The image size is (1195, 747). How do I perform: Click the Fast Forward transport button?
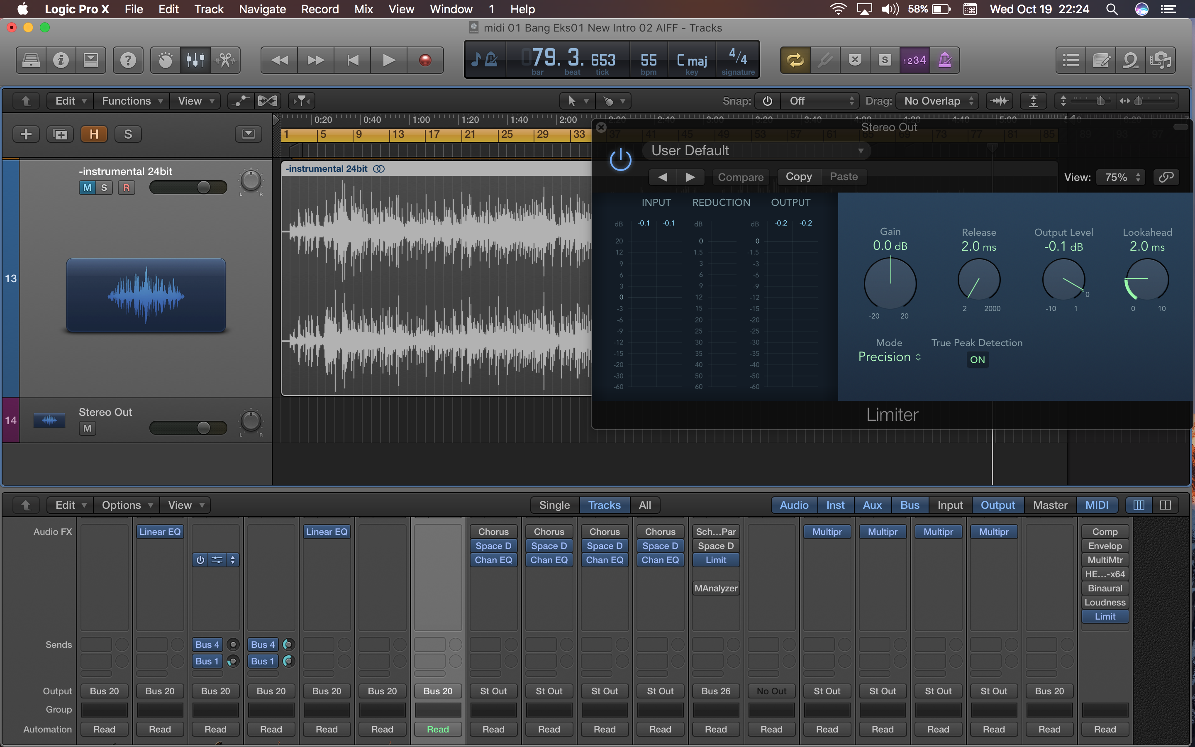point(316,60)
